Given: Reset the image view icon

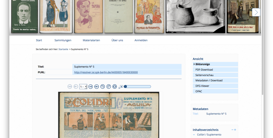Looking at the screenshot, I should pos(114,87).
